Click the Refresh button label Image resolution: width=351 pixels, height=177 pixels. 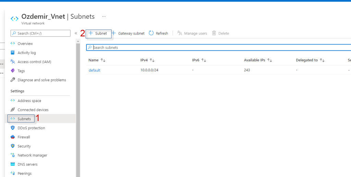click(x=162, y=33)
